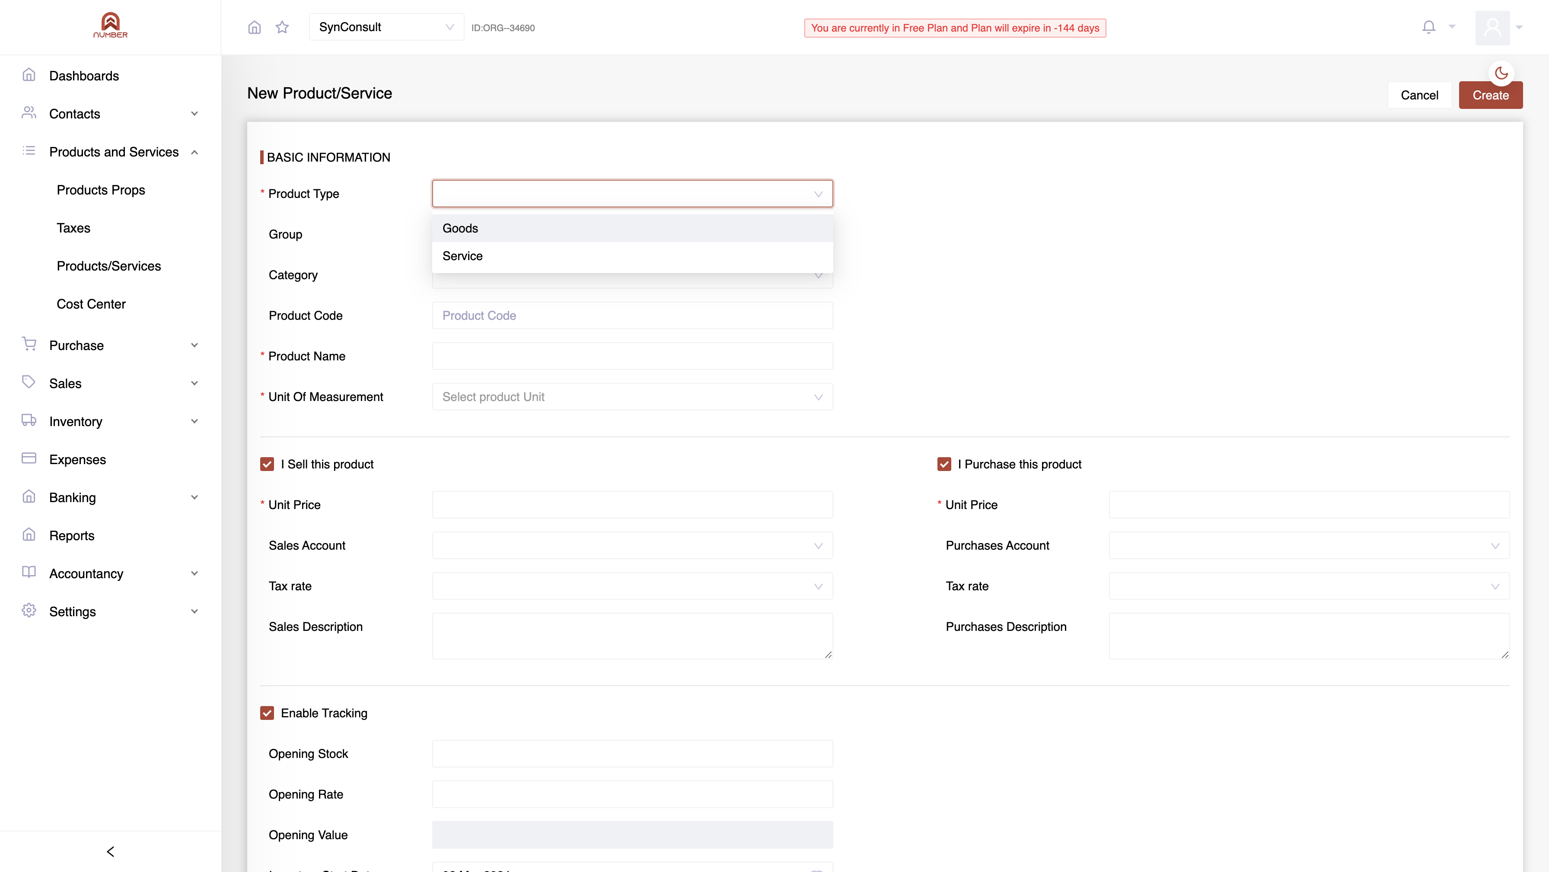Screen dimensions: 1549x872
Task: Click the Product Code input field
Action: [633, 316]
